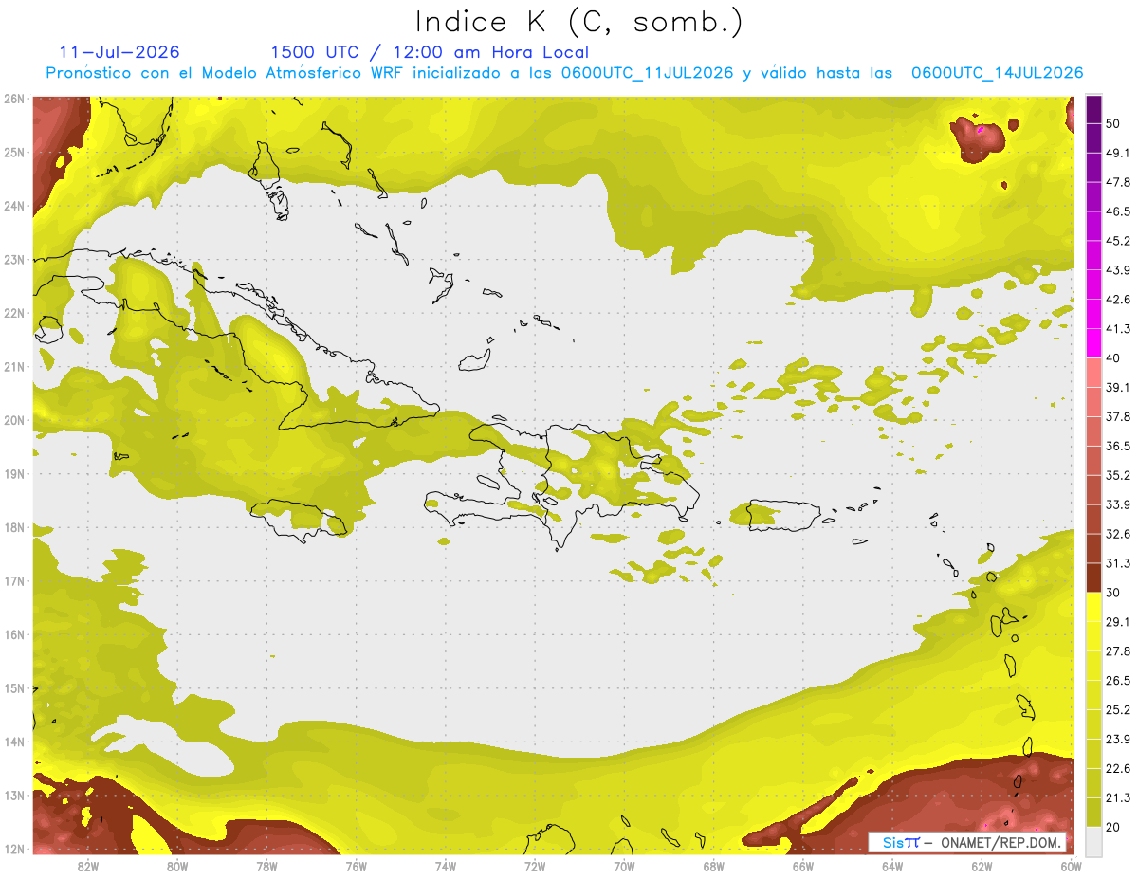Click the date label "11-Jul-2026"
The width and height of the screenshot is (1138, 879).
point(119,52)
